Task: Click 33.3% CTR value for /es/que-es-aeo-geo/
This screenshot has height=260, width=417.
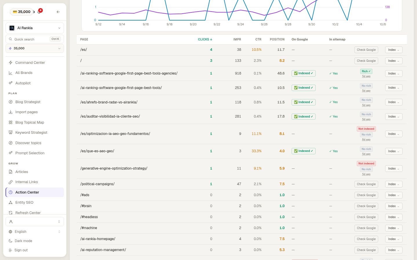Action: (x=257, y=151)
